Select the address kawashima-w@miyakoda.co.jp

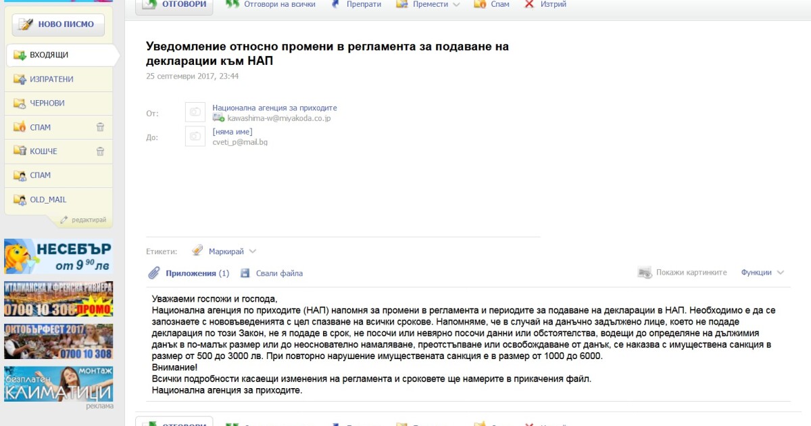click(278, 118)
